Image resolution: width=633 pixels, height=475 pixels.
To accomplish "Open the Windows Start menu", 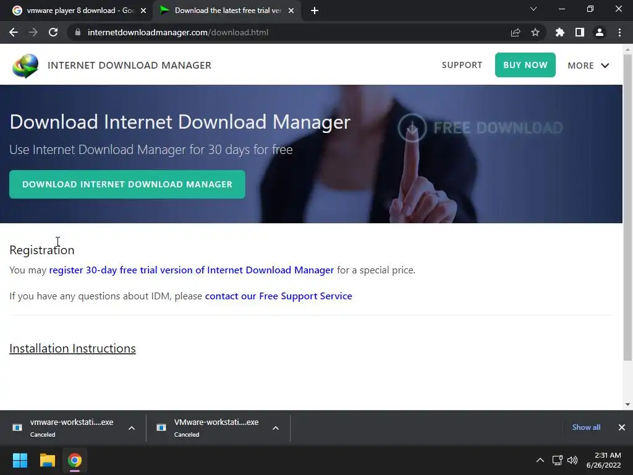I will [20, 460].
